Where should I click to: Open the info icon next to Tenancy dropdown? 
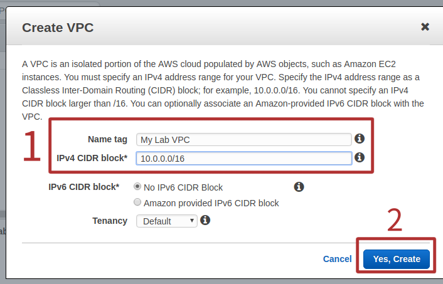[205, 220]
